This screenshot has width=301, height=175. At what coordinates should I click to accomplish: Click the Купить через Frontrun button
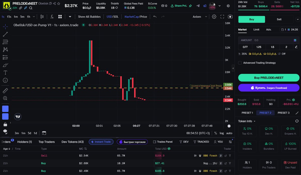click(269, 88)
